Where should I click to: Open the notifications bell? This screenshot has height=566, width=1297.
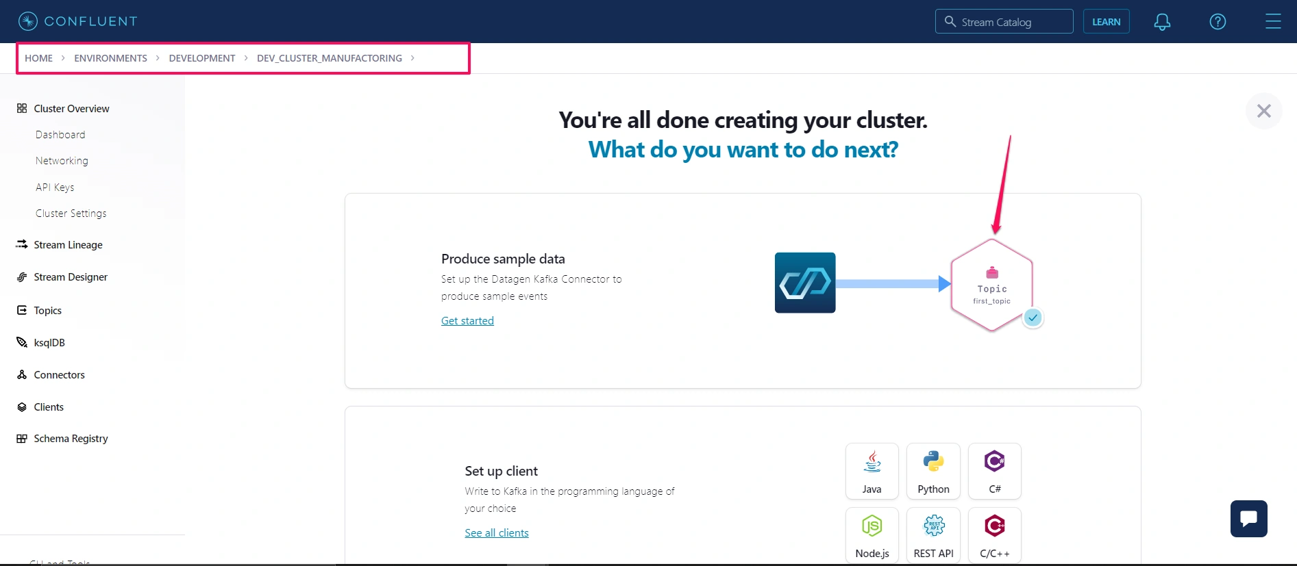pyautogui.click(x=1162, y=22)
